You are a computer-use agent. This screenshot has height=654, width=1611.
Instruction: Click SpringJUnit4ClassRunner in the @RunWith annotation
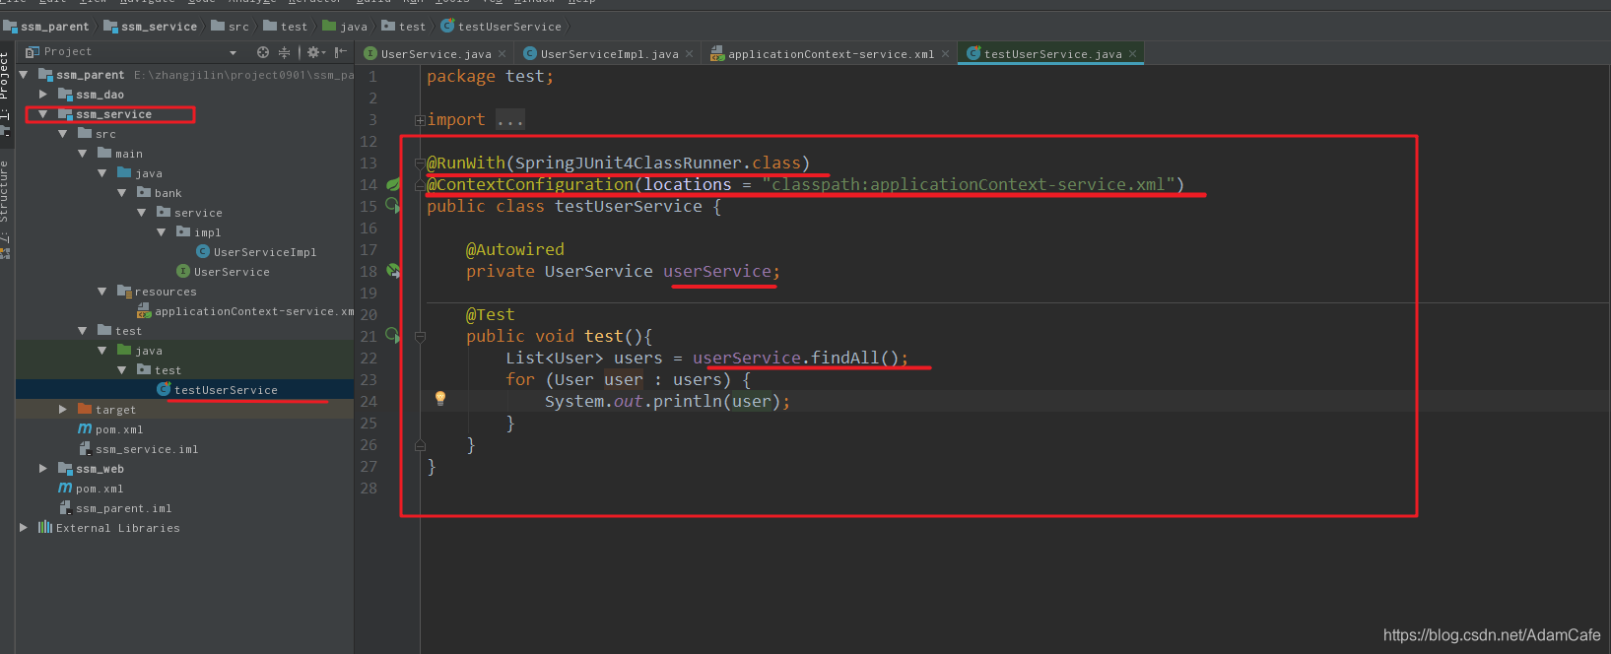point(628,163)
